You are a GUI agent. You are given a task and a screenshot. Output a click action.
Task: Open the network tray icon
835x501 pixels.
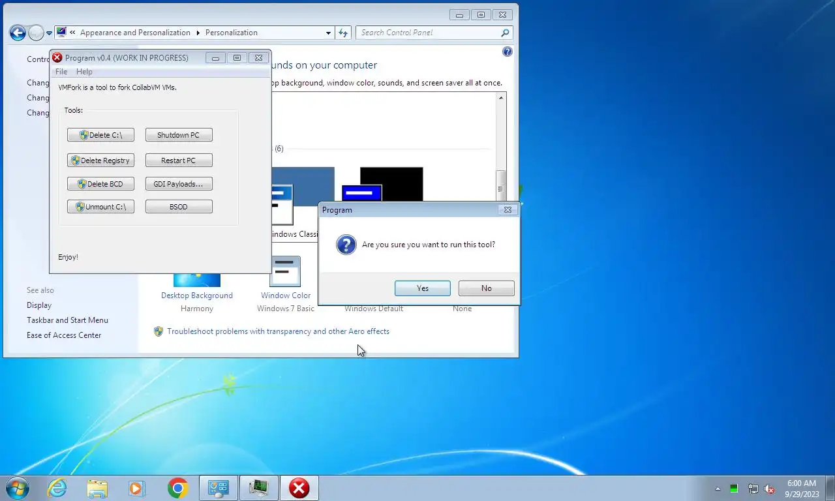[x=753, y=489]
